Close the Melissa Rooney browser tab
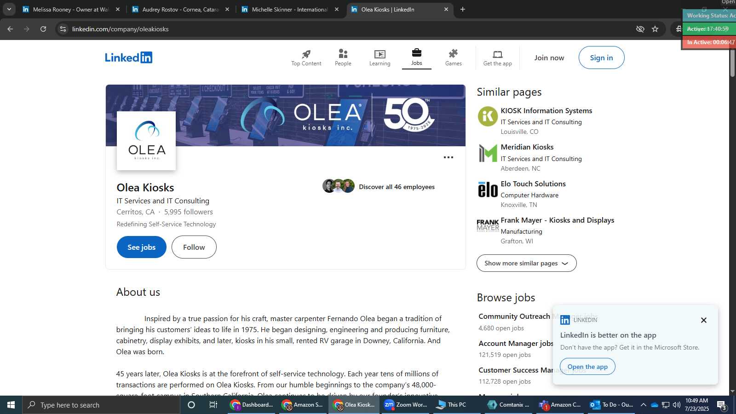This screenshot has width=736, height=414. point(118,9)
